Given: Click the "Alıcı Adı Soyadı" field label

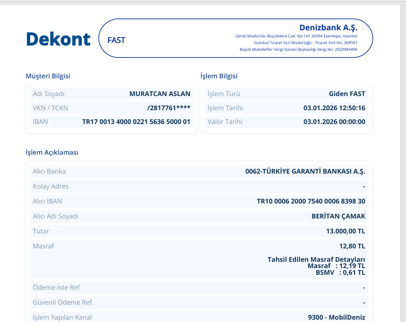Looking at the screenshot, I should coord(56,216).
